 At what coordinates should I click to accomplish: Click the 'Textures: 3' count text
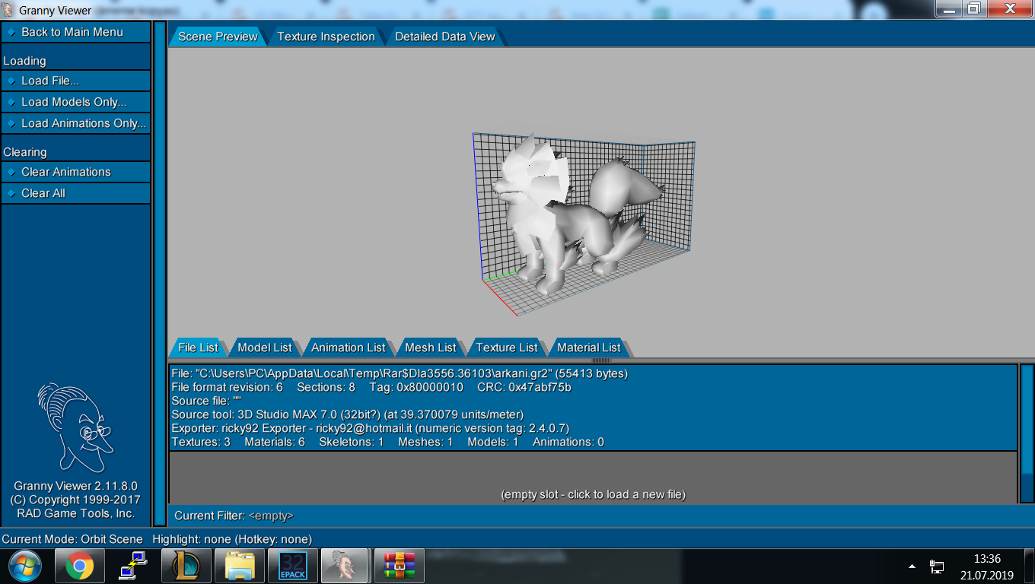[x=201, y=442]
